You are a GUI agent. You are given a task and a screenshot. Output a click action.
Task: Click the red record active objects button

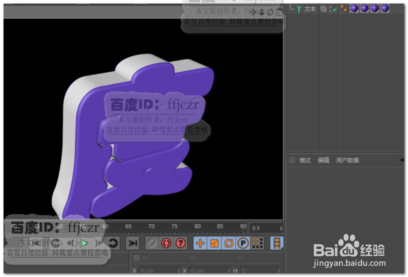[x=166, y=243]
